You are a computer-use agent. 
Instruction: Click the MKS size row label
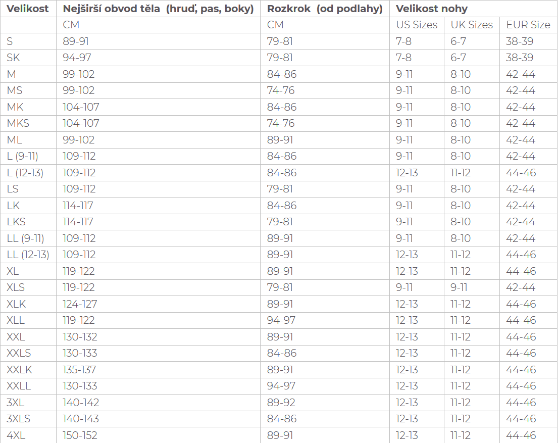18,123
